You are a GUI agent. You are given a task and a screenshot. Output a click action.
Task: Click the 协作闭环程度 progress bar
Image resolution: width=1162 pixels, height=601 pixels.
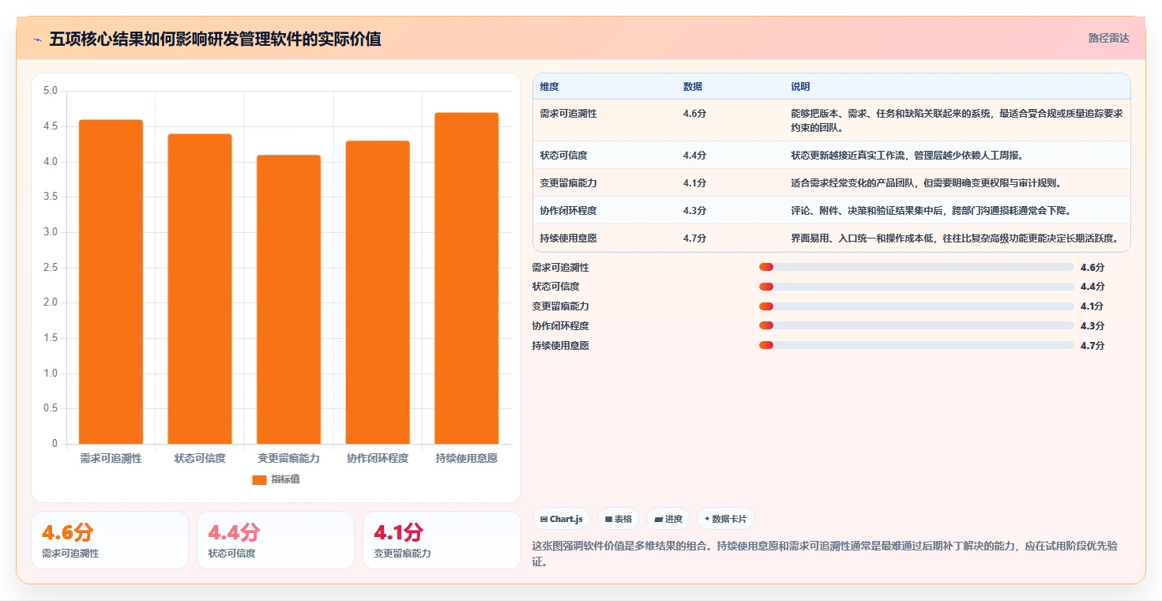[916, 325]
